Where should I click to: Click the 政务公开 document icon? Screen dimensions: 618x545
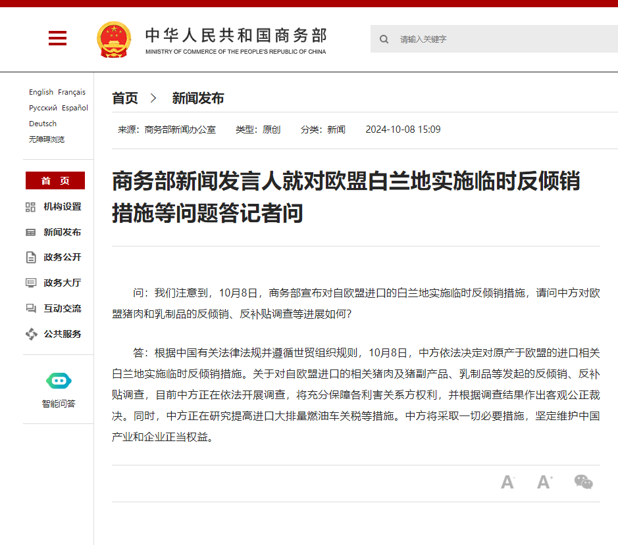(x=30, y=258)
